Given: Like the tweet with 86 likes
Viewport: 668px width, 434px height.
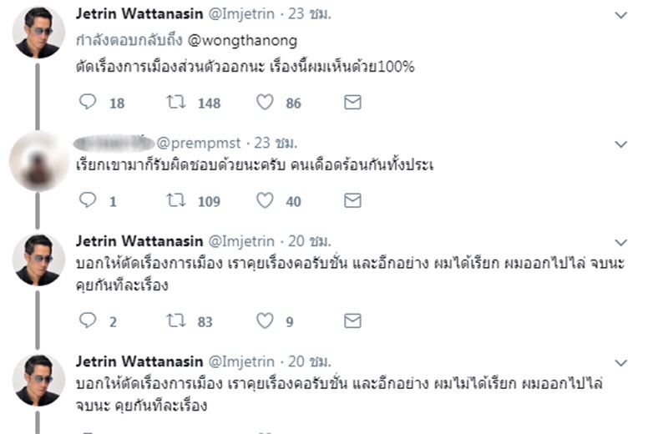Looking at the screenshot, I should (265, 103).
